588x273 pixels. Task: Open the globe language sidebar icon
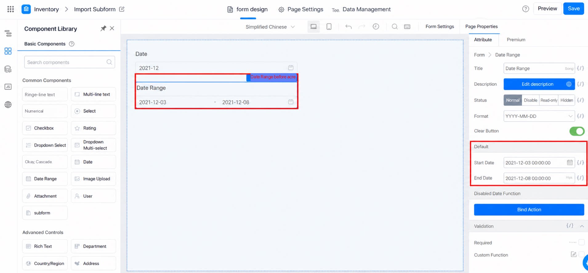(x=8, y=105)
